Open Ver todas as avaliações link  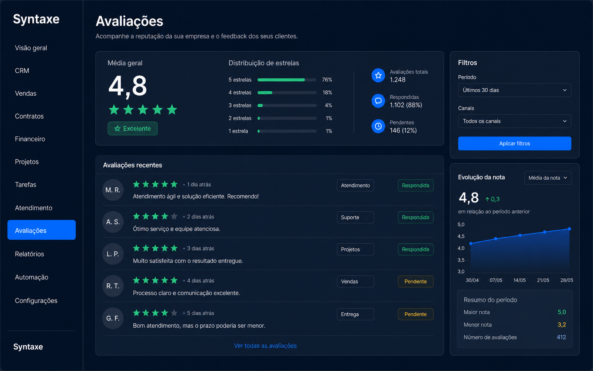coord(265,345)
